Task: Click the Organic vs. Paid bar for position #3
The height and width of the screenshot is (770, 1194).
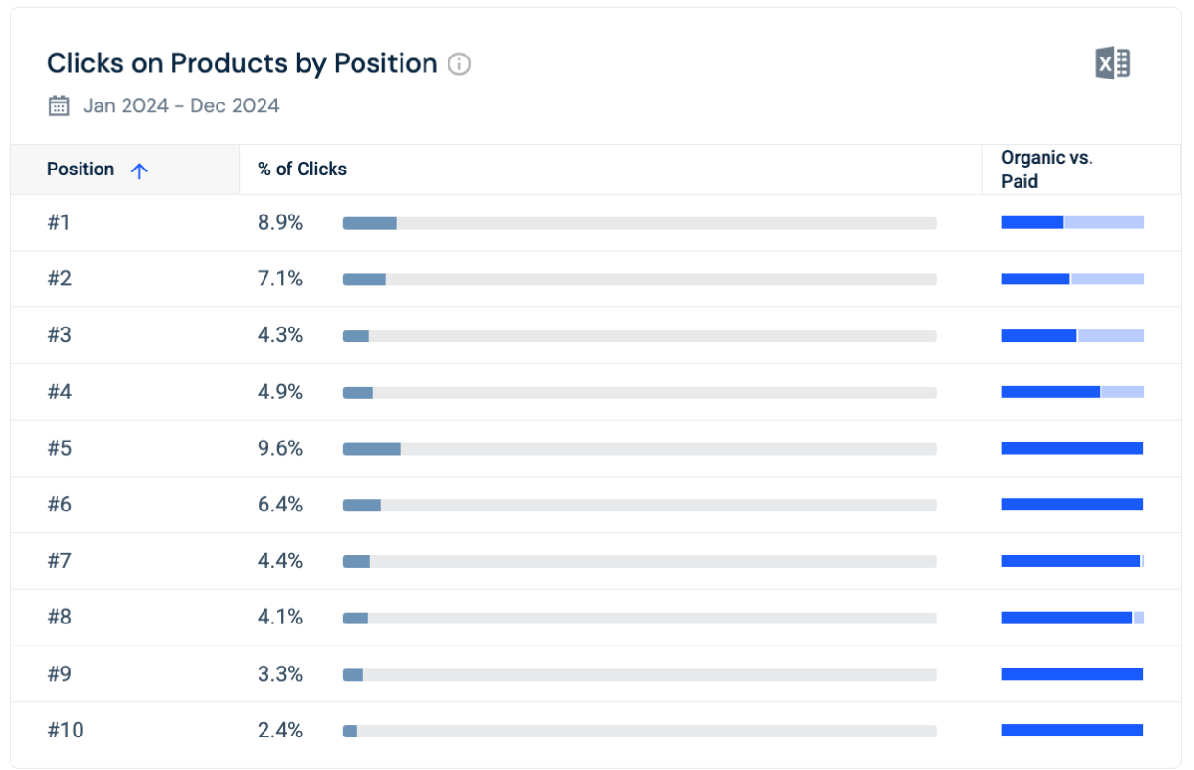Action: (1072, 335)
